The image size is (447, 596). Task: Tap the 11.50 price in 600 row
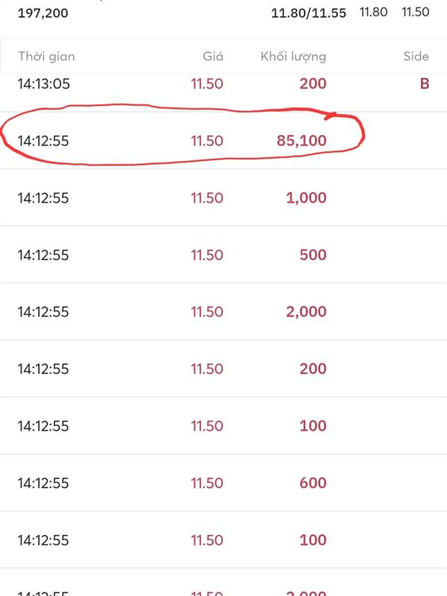click(207, 483)
